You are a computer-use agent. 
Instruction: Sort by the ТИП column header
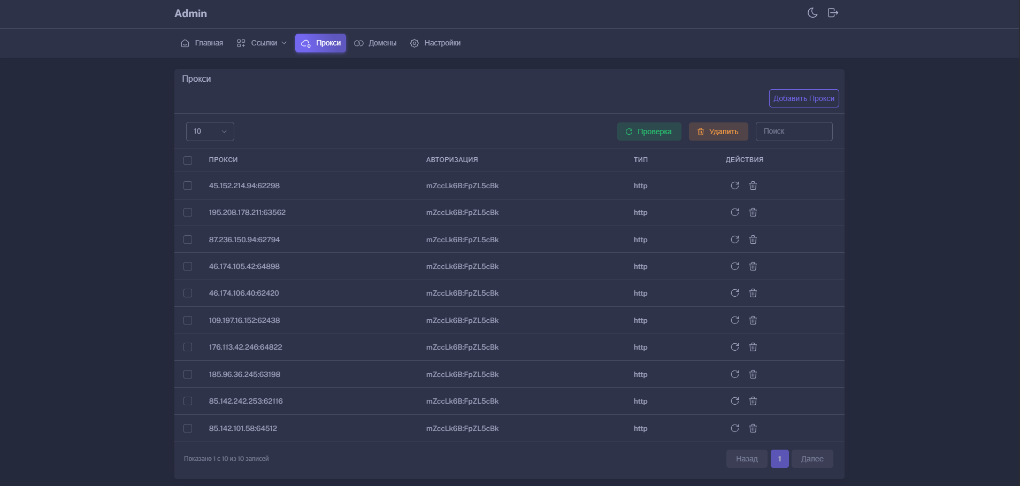641,160
